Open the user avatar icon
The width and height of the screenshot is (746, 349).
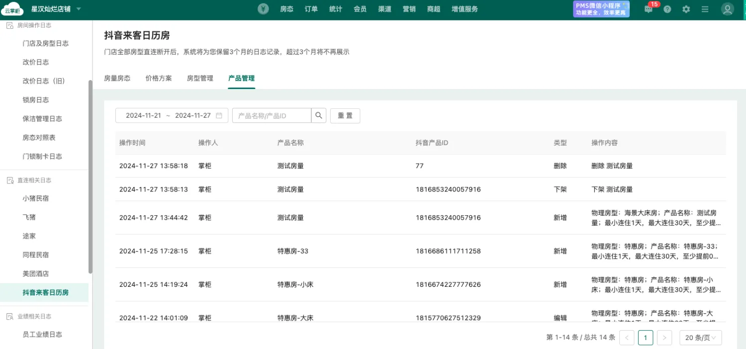tap(728, 9)
